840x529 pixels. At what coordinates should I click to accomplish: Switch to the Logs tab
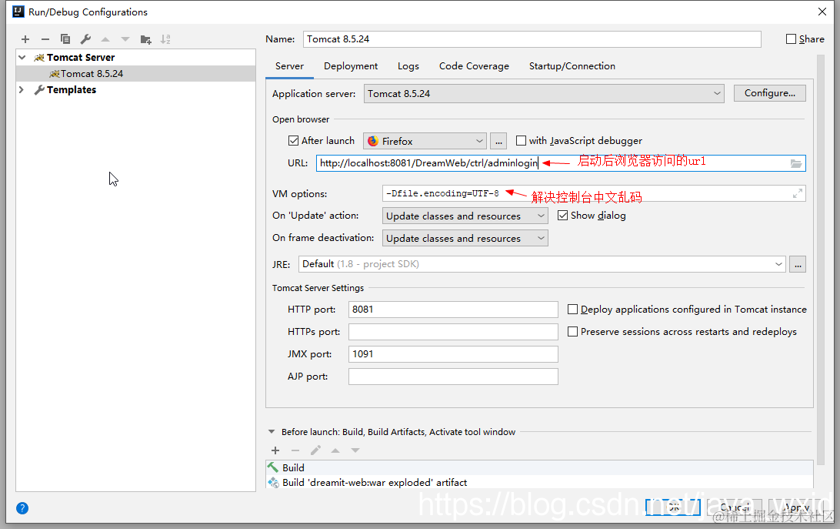tap(408, 66)
